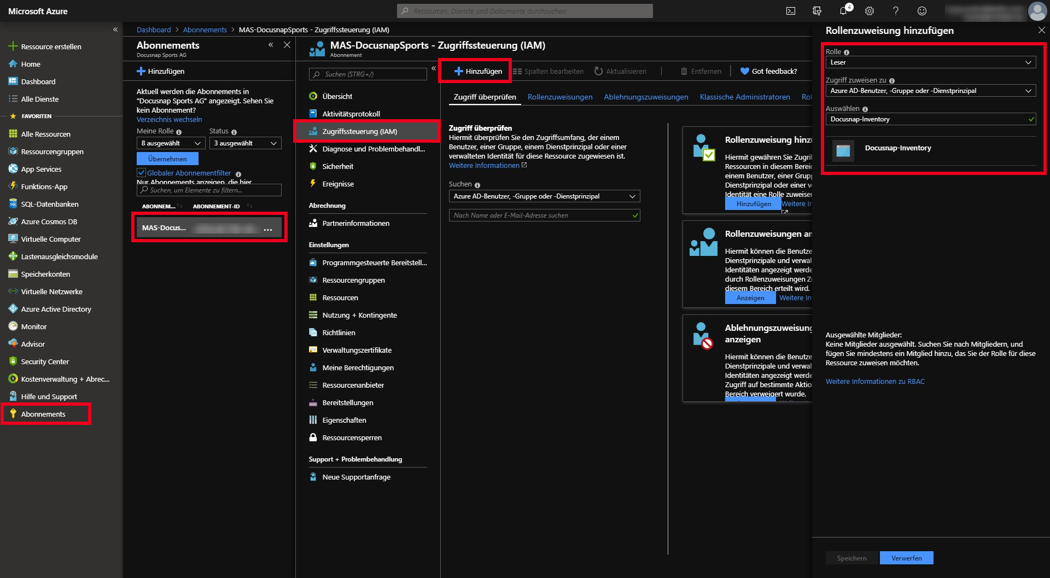Switch to Klassische Administratoren tab
This screenshot has width=1050, height=578.
pyautogui.click(x=745, y=97)
